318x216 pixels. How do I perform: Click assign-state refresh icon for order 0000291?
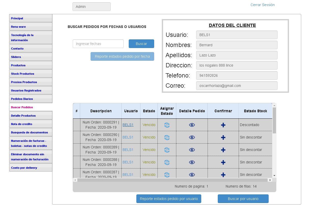[x=167, y=125]
